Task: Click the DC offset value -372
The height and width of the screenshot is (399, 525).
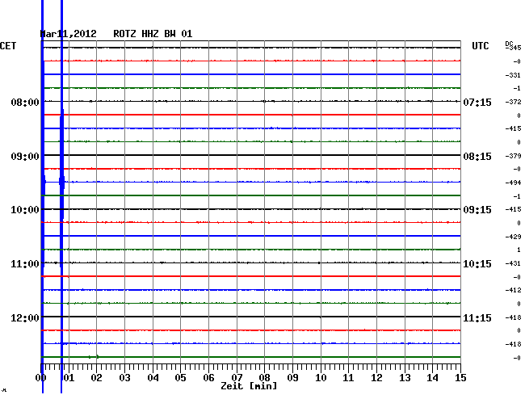Action: click(513, 102)
